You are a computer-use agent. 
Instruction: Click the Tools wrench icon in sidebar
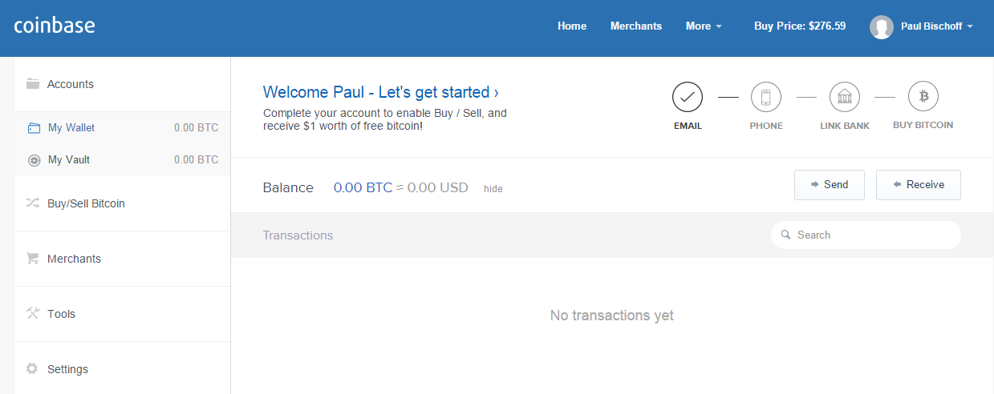point(33,313)
